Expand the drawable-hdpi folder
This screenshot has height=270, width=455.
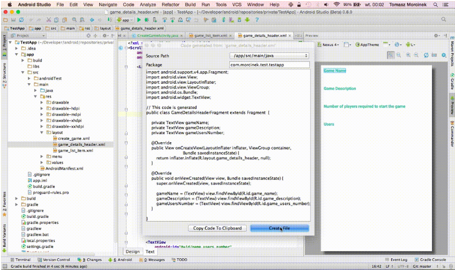[42, 108]
